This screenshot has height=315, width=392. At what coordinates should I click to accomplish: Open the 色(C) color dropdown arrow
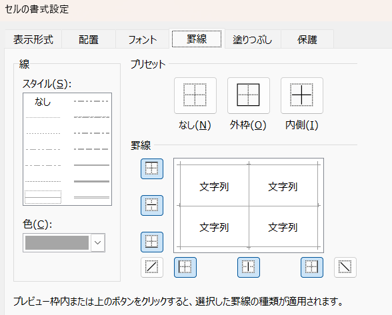pos(98,242)
